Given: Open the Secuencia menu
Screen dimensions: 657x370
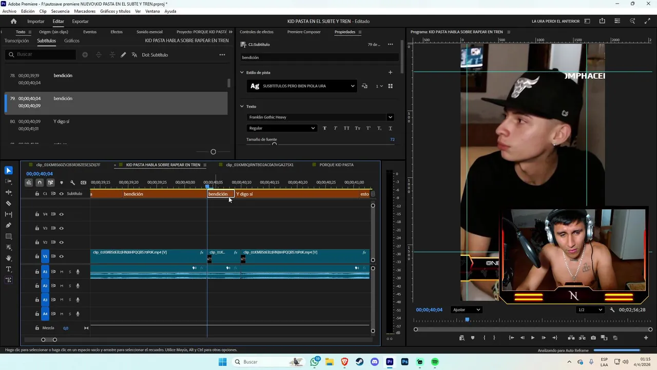Looking at the screenshot, I should coord(60,11).
